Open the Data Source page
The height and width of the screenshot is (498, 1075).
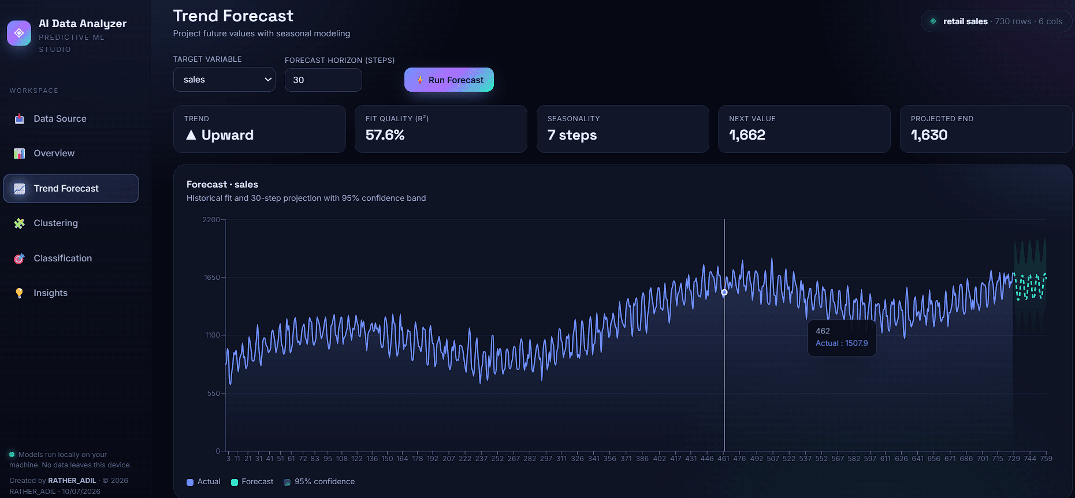(x=71, y=119)
